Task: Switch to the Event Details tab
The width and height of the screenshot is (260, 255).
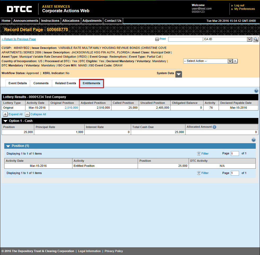Action: [17, 83]
